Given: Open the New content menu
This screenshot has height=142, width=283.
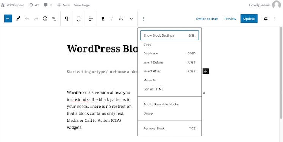Looking at the screenshot, I should (x=63, y=5).
